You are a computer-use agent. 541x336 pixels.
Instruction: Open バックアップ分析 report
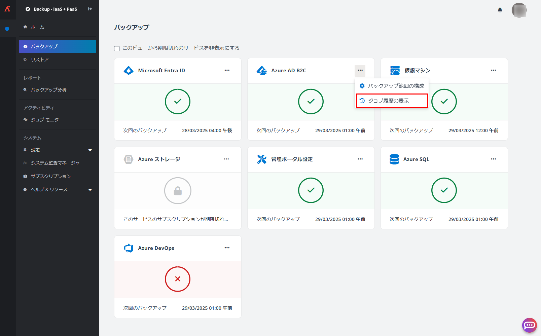coord(58,90)
